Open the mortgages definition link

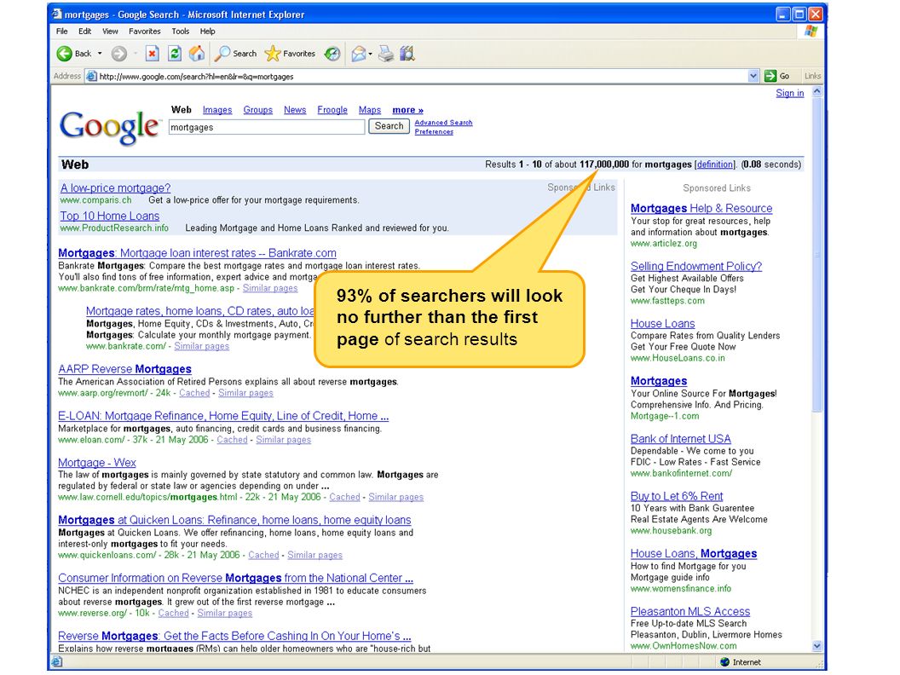pos(714,164)
